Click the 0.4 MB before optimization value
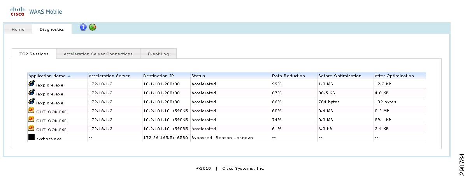 [x=325, y=111]
